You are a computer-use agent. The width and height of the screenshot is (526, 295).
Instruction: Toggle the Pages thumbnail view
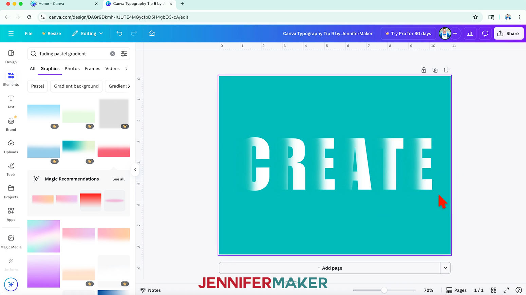coord(456,290)
